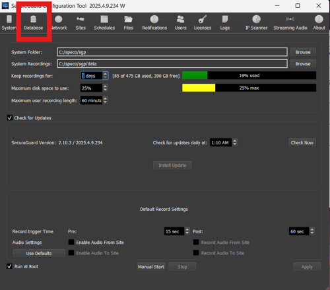Click the System Folder path field
330x290 pixels.
point(172,52)
